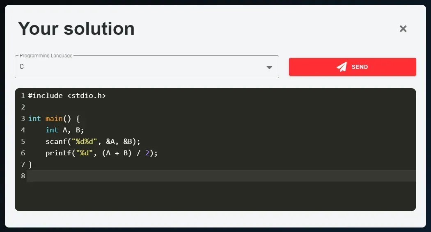Click the printf call on line 6

point(101,153)
